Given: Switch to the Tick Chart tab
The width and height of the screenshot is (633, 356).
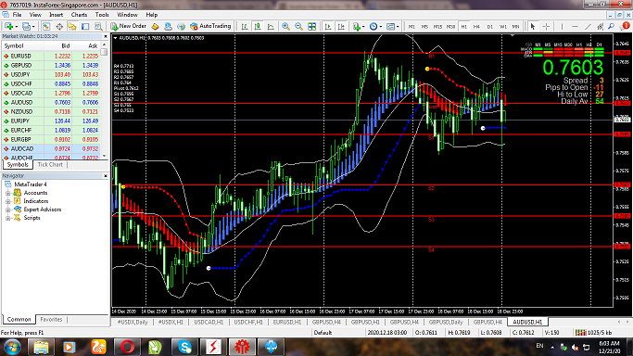Looking at the screenshot, I should (x=50, y=165).
